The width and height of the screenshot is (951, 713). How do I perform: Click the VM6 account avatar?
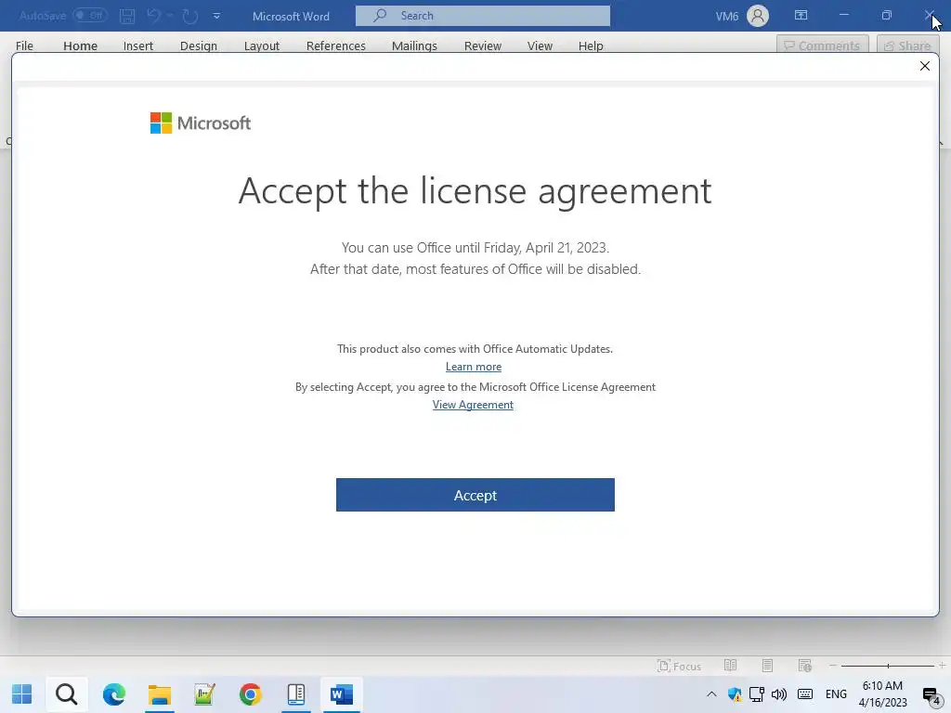point(758,16)
